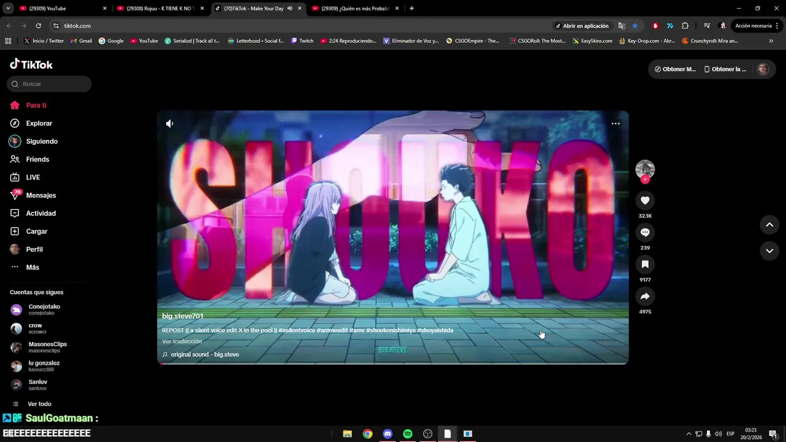Open the browser extensions puzzle icon

(x=685, y=26)
